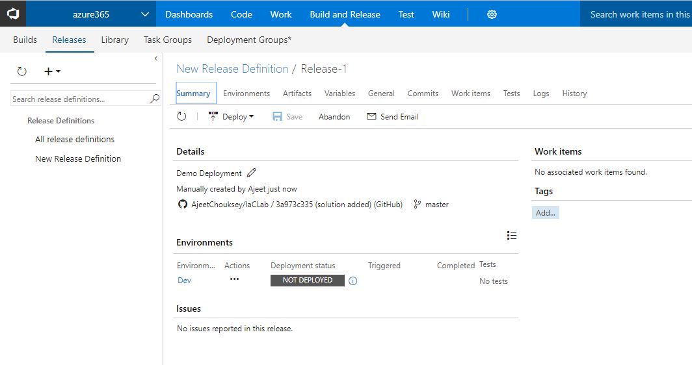The image size is (692, 365).
Task: Select the General tab
Action: (381, 94)
